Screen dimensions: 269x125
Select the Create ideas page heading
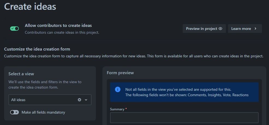tap(30, 7)
